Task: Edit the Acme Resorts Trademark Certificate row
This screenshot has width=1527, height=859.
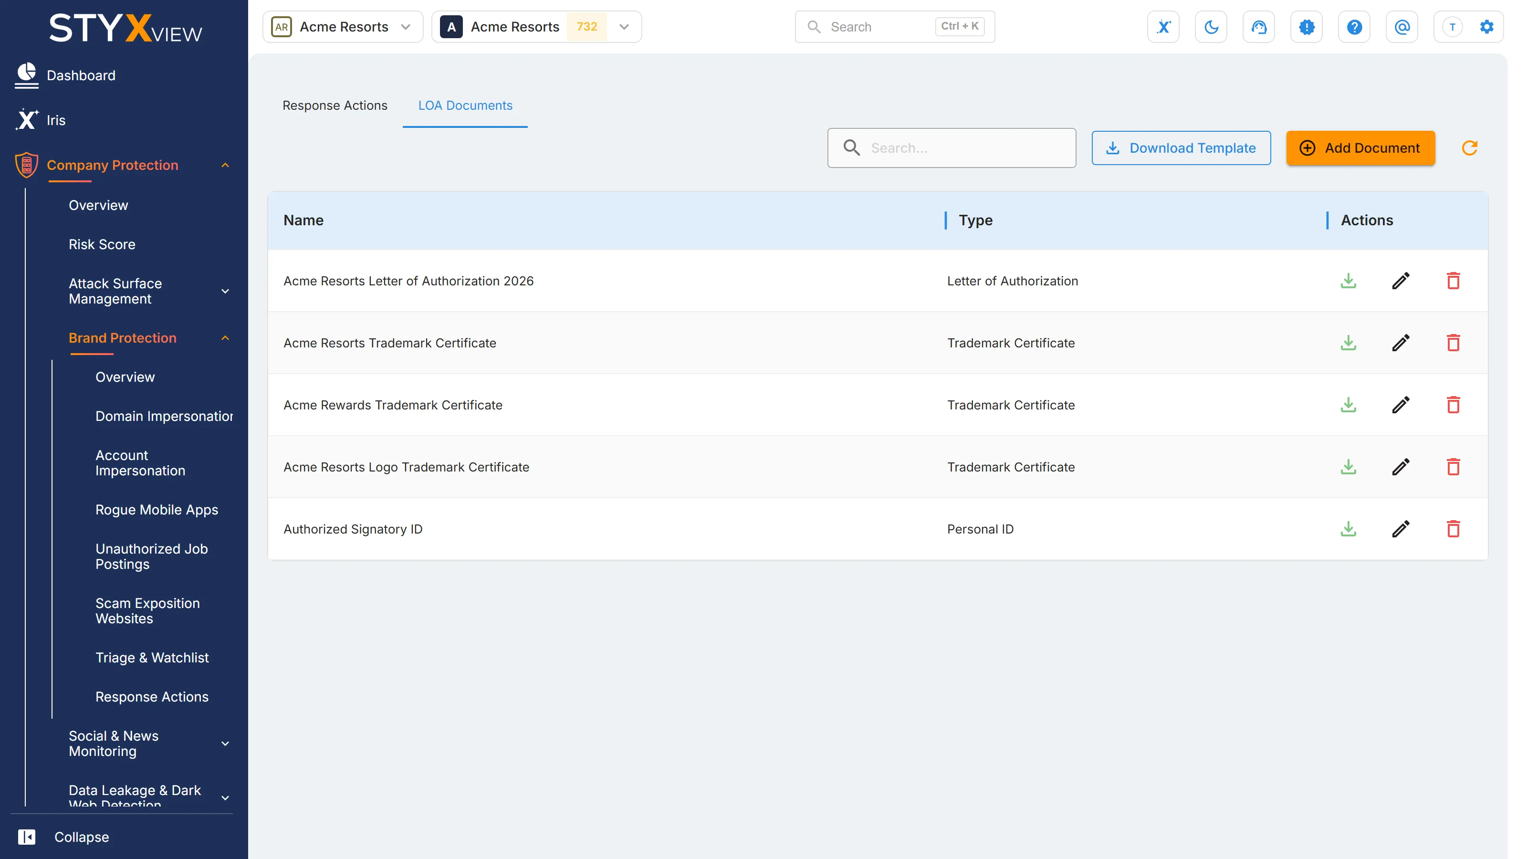Action: click(x=1400, y=343)
